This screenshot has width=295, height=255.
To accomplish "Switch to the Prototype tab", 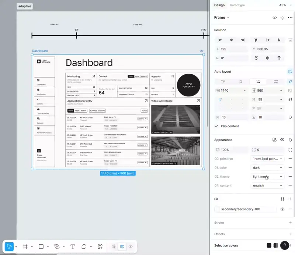I will click(237, 5).
